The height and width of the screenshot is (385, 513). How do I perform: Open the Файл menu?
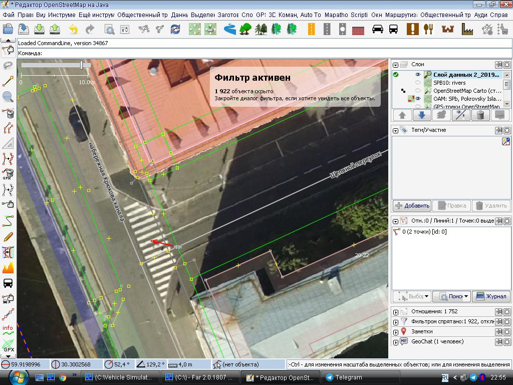[9, 15]
